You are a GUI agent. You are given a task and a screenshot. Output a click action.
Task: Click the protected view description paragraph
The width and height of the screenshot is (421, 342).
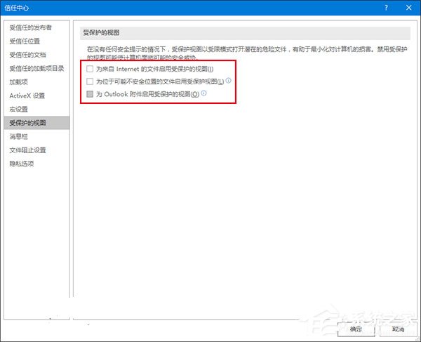247,53
